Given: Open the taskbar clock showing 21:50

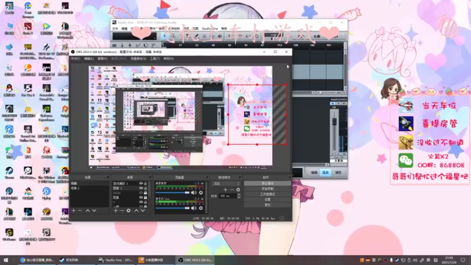Looking at the screenshot, I should (449, 260).
